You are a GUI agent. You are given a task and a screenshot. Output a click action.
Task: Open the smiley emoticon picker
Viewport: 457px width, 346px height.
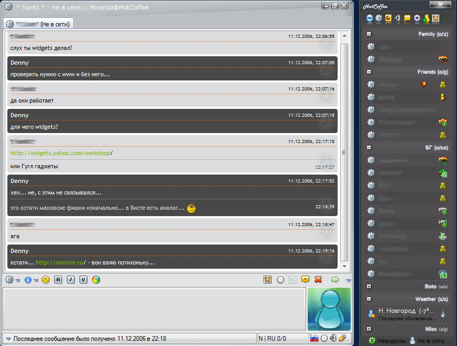(46, 280)
